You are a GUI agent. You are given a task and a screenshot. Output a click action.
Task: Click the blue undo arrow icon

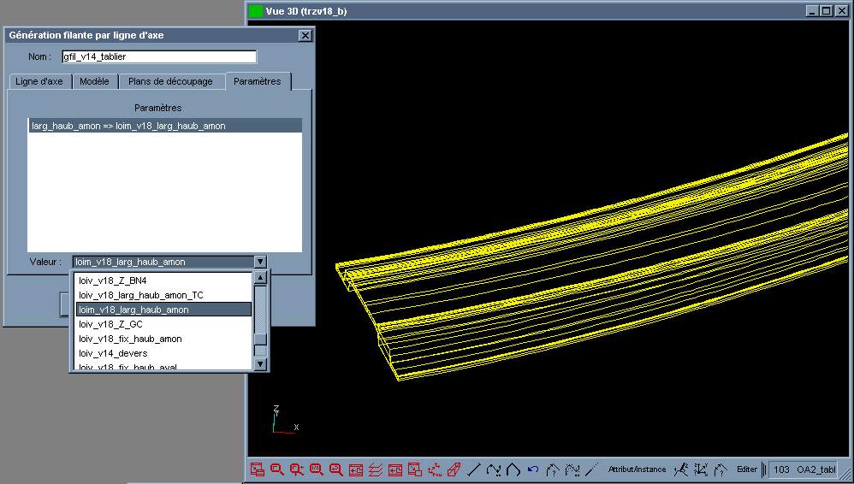coord(533,469)
